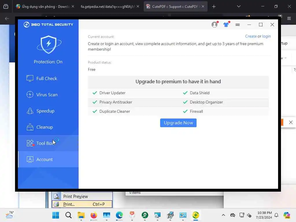This screenshot has height=222, width=296.
Task: Click Create account link
Action: click(x=251, y=36)
